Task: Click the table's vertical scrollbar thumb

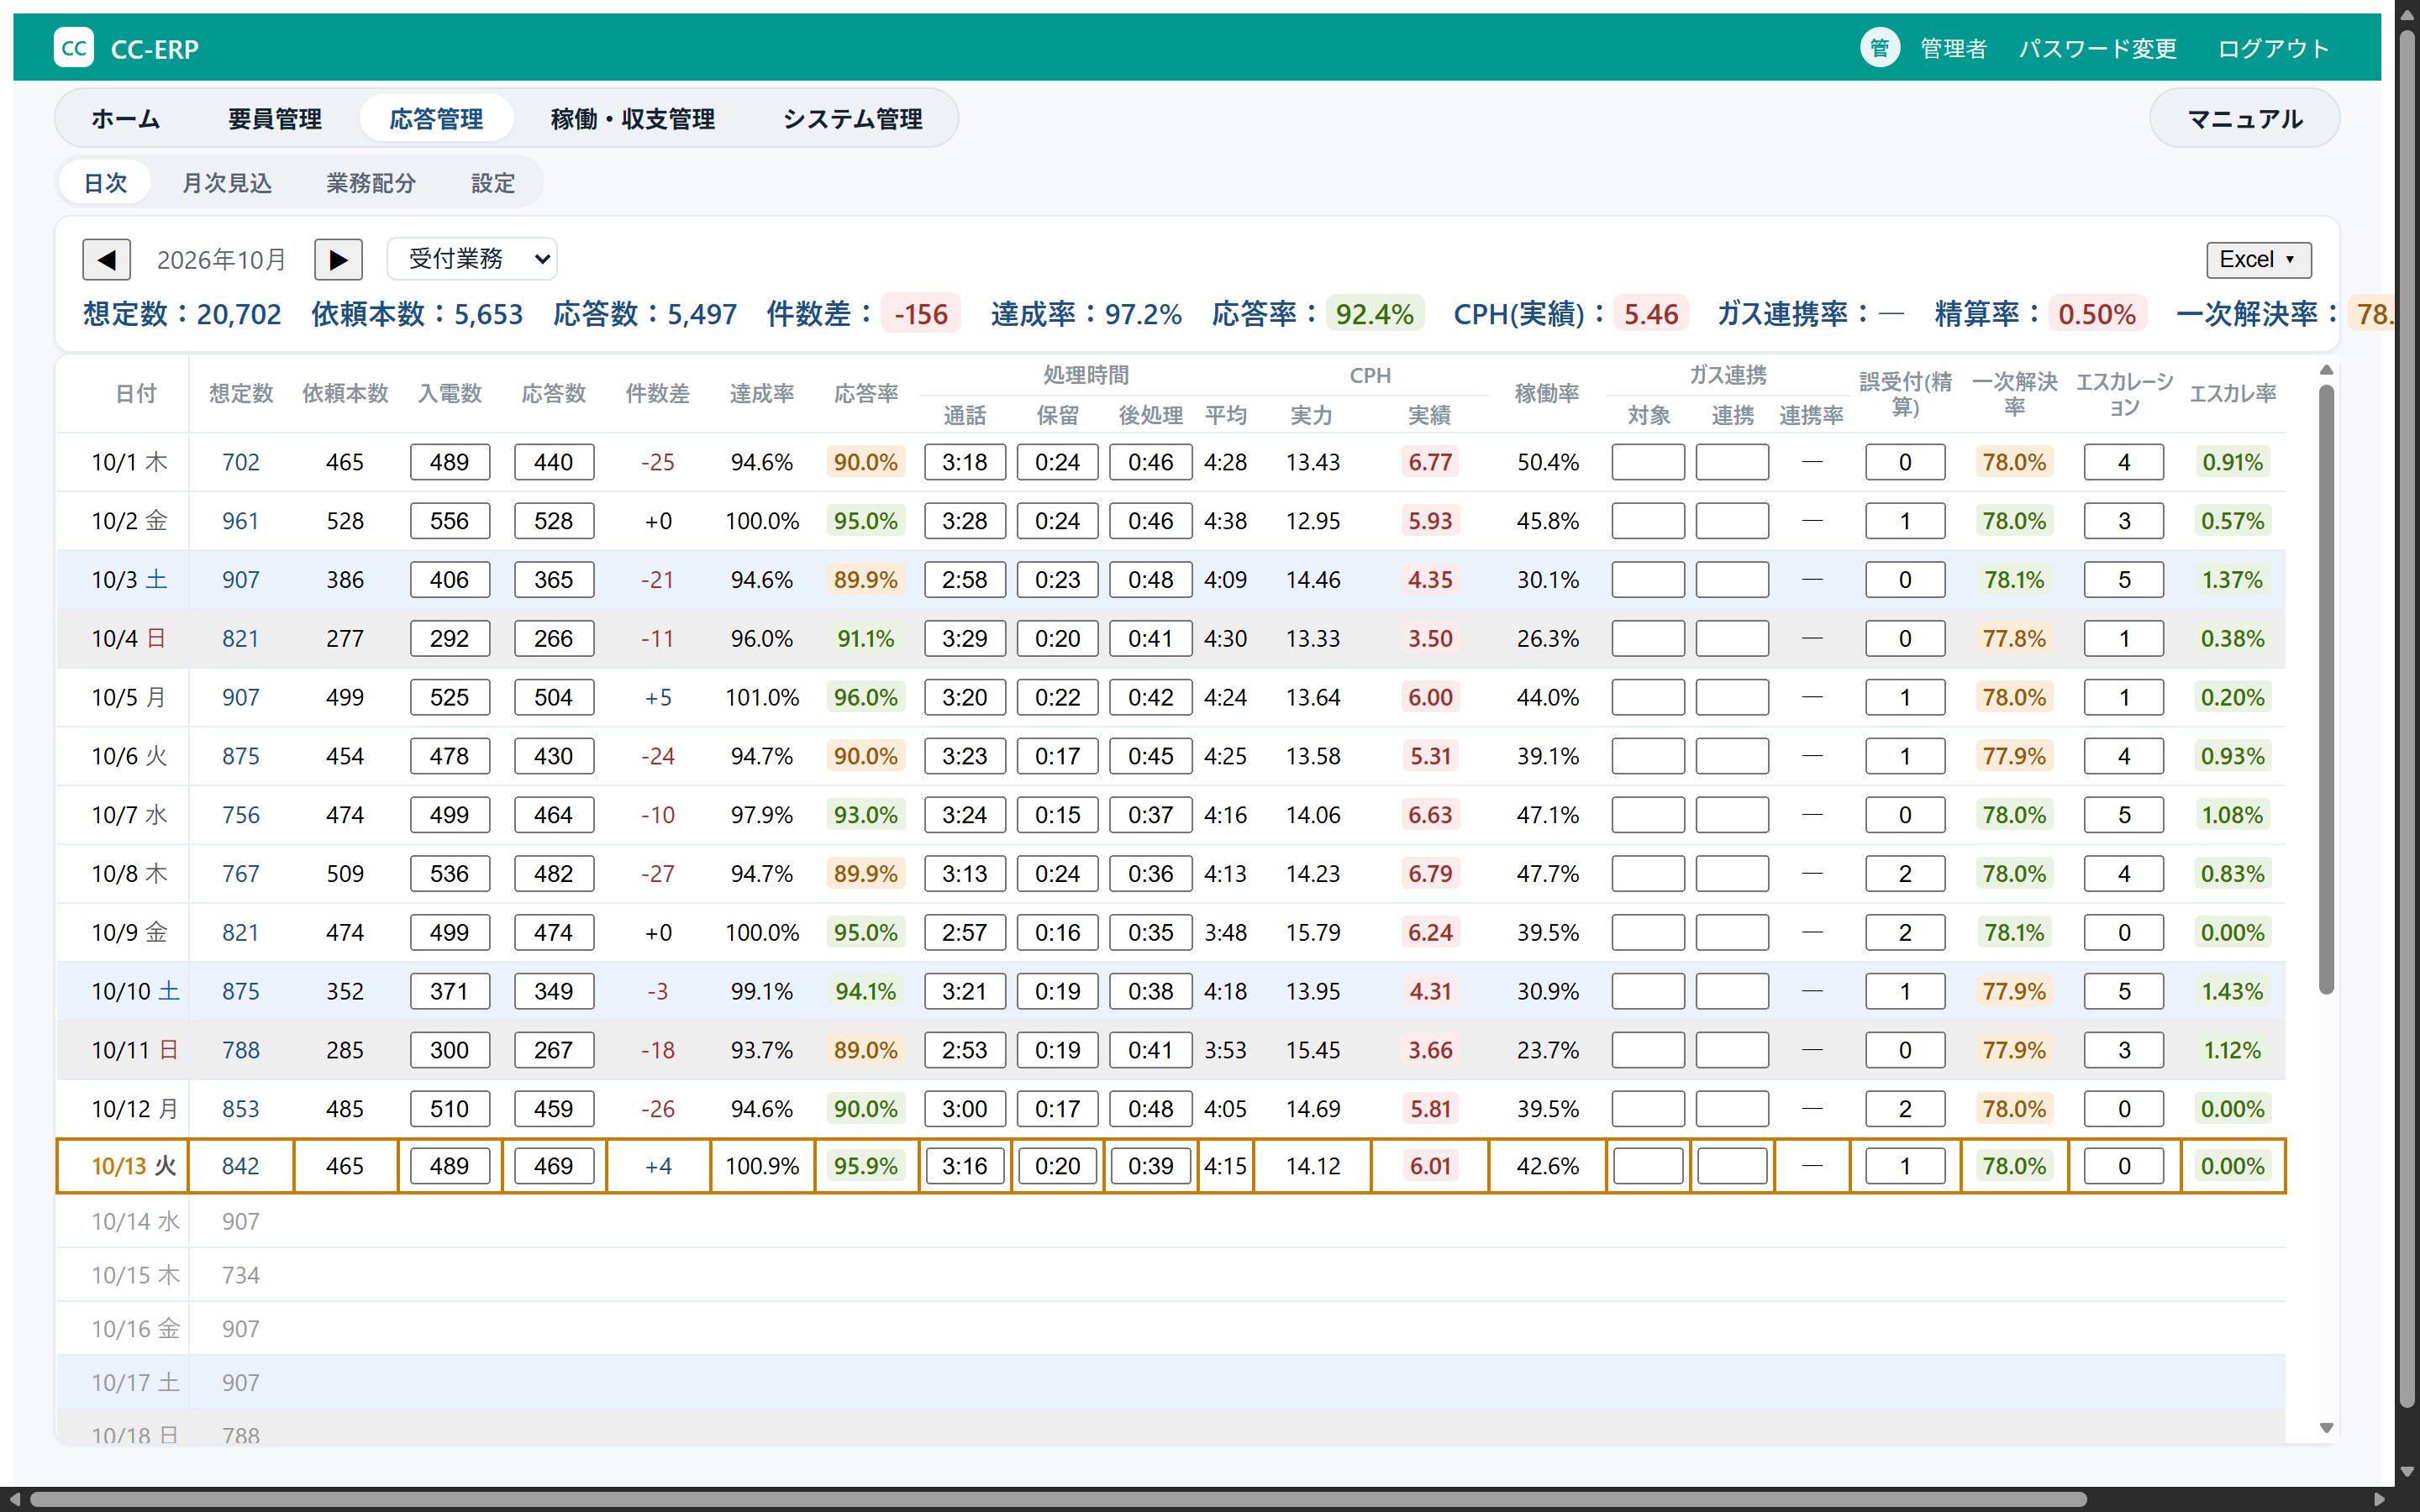Action: 2326,690
